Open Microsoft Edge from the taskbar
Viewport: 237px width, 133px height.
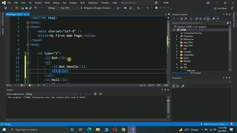[89, 130]
